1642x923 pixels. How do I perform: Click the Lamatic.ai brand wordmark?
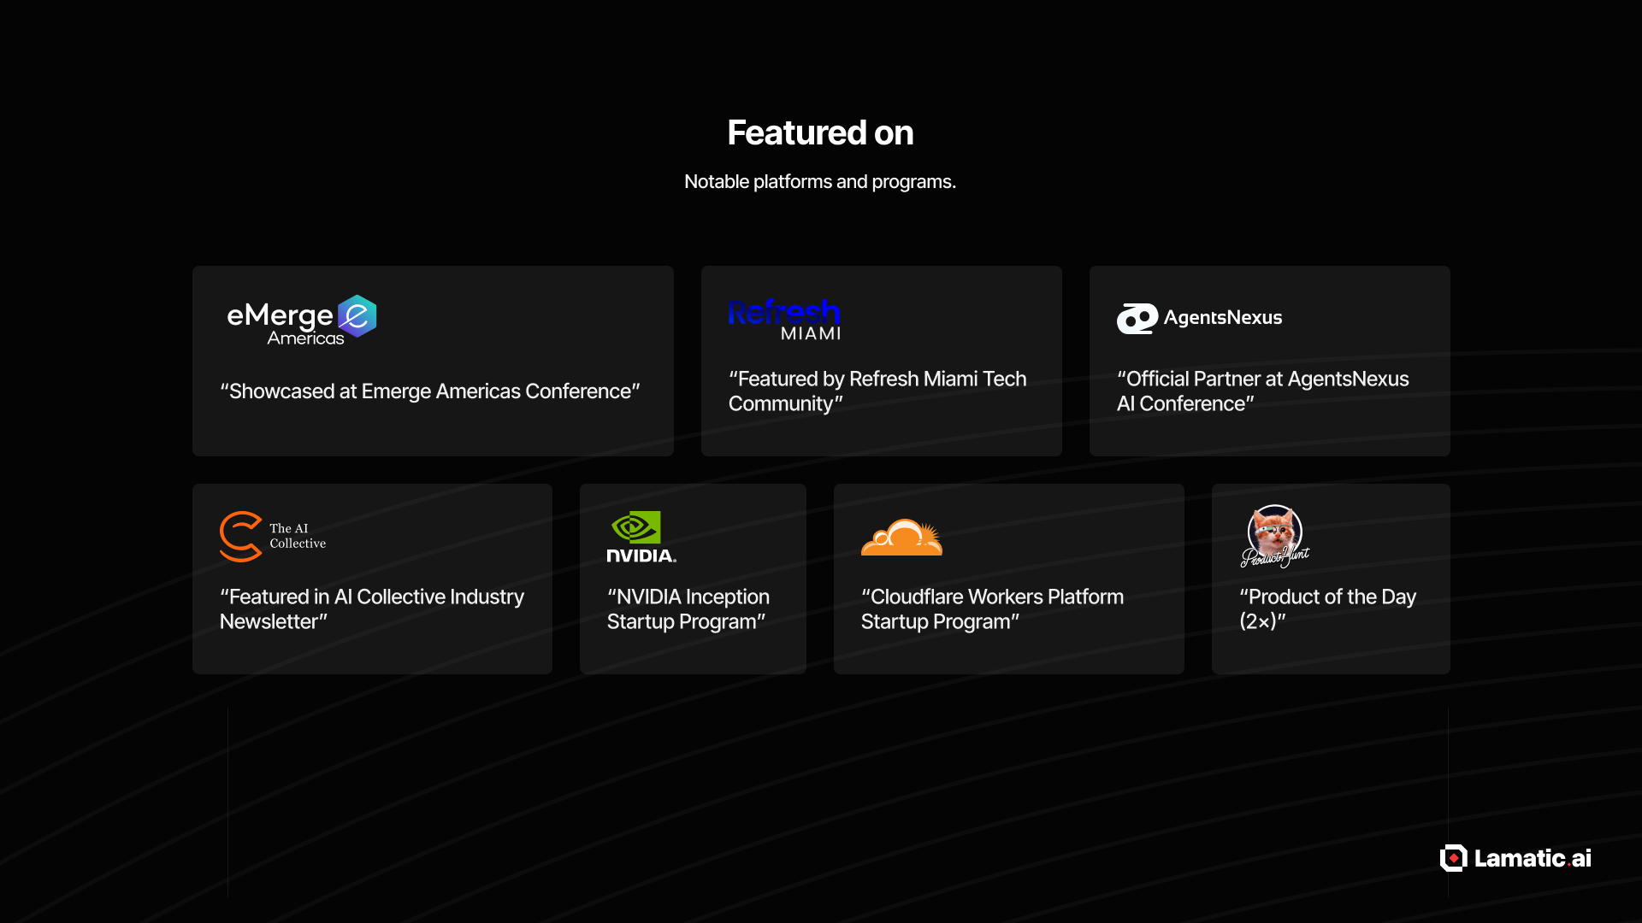(1532, 858)
